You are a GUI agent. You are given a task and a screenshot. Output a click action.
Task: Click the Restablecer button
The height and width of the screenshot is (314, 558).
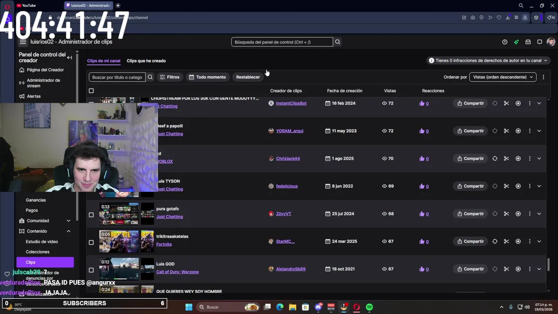tap(248, 77)
